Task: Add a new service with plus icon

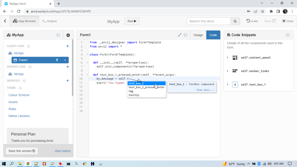Action: (67, 80)
